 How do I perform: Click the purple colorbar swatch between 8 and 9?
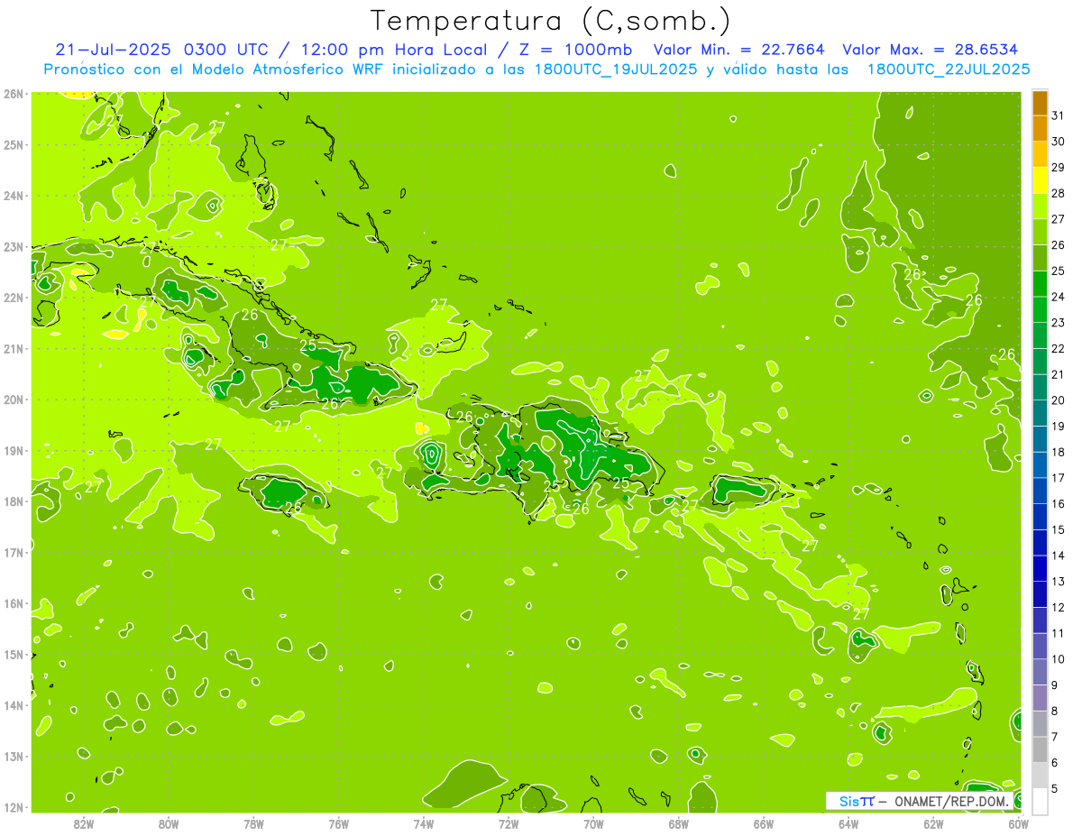pyautogui.click(x=1040, y=698)
